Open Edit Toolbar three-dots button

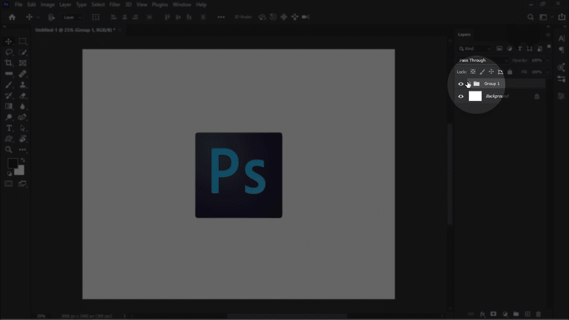(x=22, y=150)
